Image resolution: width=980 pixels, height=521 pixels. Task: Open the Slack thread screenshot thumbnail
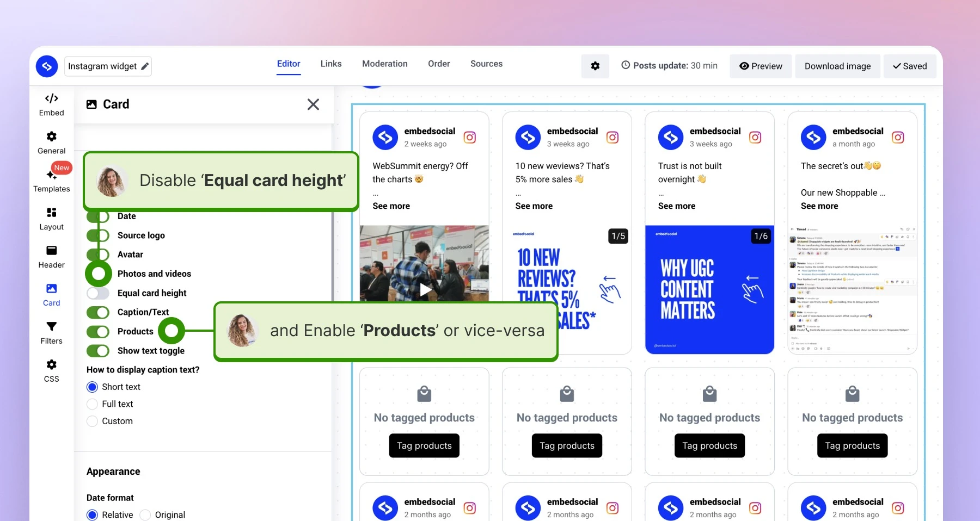(852, 290)
